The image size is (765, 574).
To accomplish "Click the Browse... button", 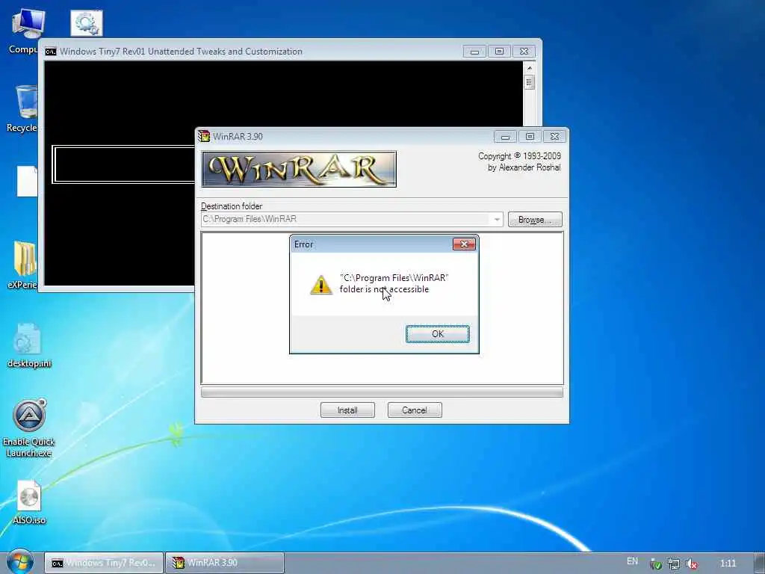I will pyautogui.click(x=535, y=220).
